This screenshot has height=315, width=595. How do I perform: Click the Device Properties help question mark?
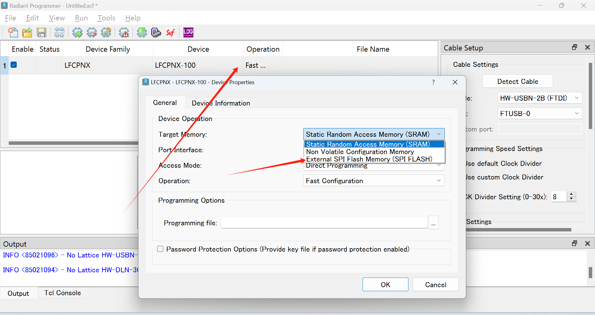point(433,82)
